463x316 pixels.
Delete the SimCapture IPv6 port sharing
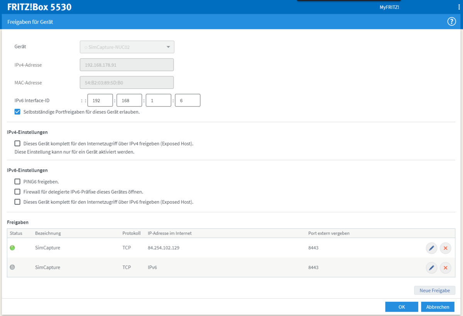tap(445, 267)
